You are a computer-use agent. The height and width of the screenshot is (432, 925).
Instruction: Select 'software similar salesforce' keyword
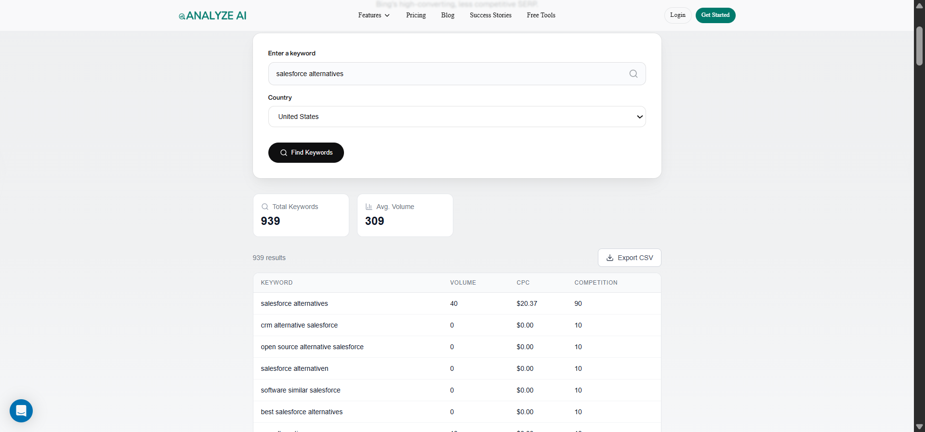point(301,390)
